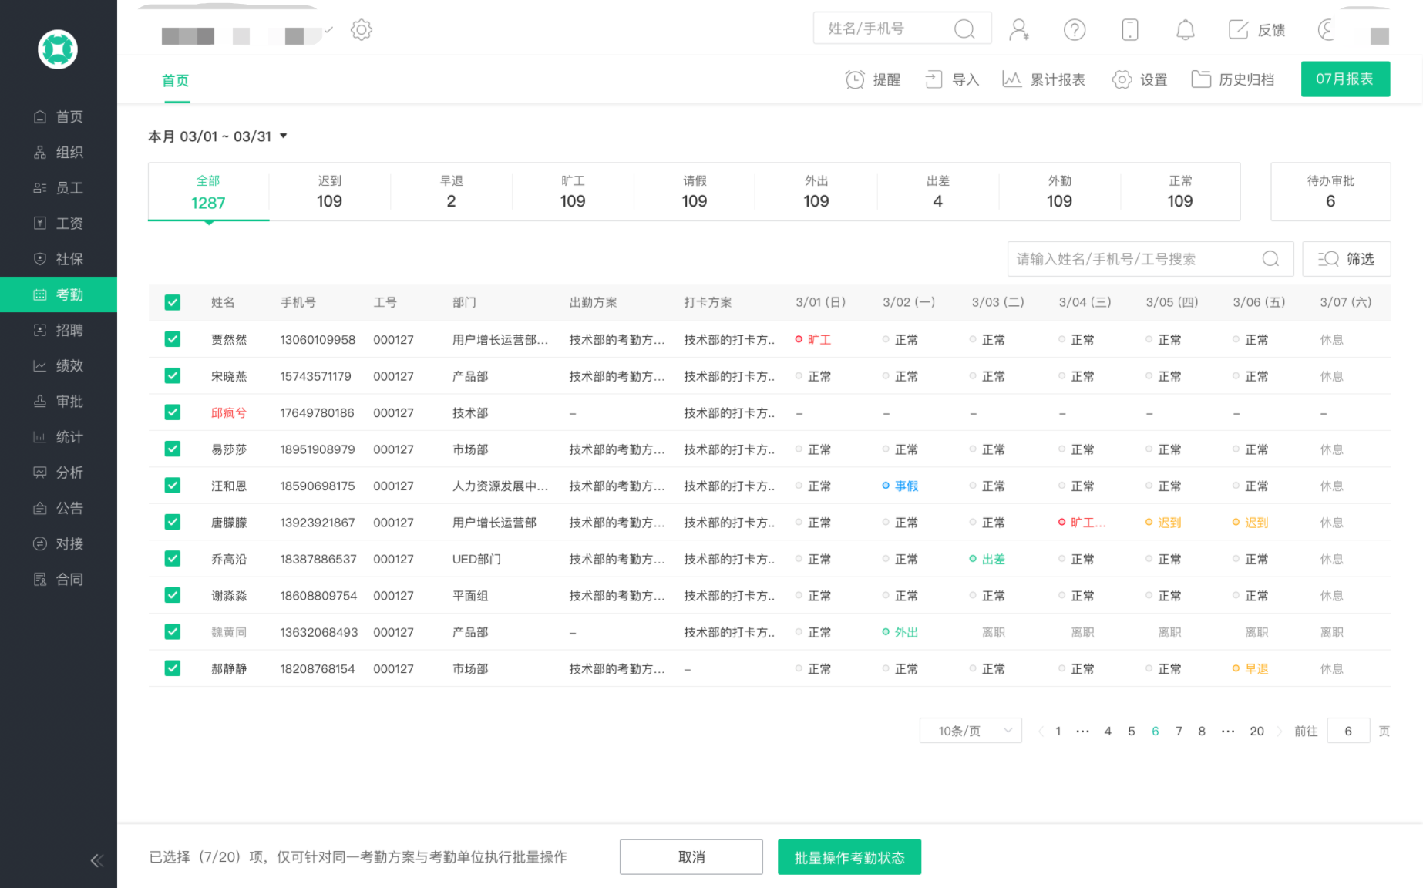Open 统计 in the sidebar
1423x888 pixels.
tap(59, 437)
